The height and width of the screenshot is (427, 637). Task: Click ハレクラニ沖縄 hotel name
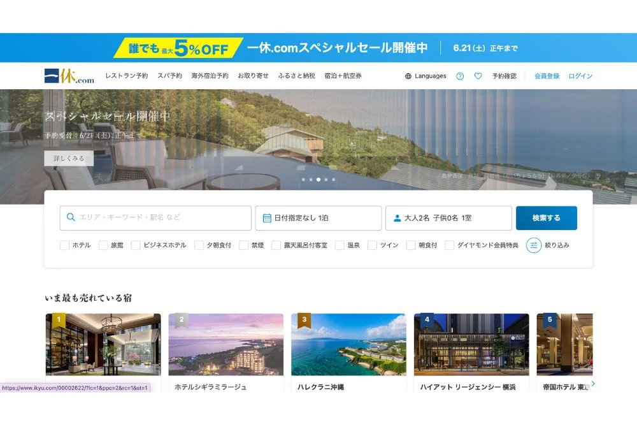tap(320, 387)
